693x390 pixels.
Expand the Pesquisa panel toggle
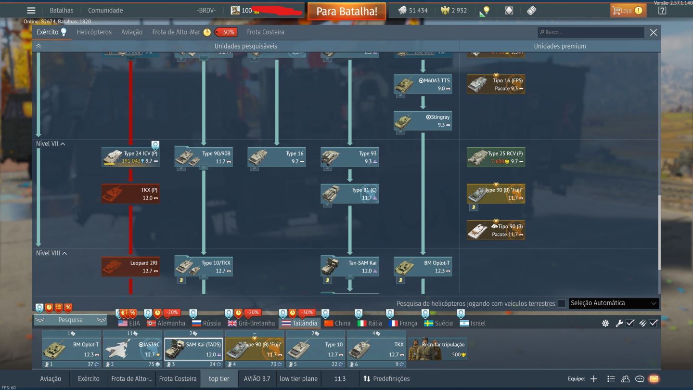70,320
